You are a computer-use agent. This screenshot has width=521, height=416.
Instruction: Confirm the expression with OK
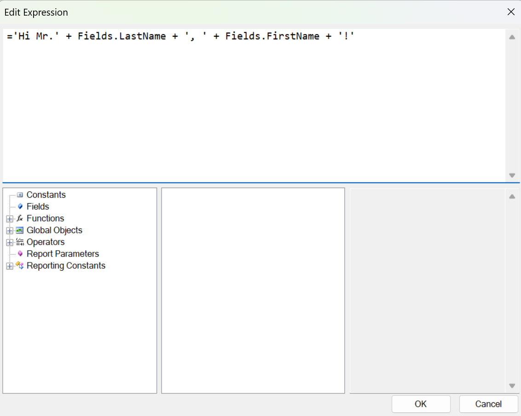(x=421, y=404)
